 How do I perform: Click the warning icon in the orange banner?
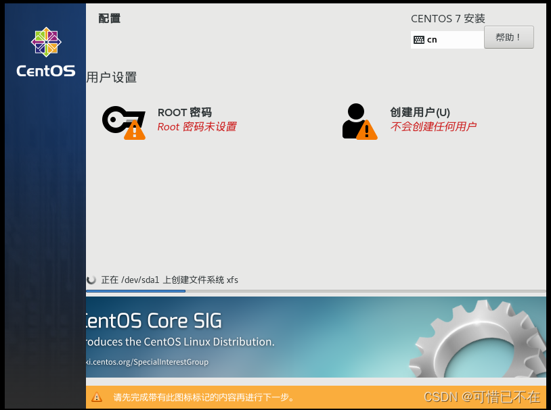[x=96, y=398]
